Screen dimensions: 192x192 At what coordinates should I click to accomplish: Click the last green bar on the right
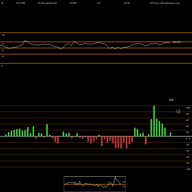[x=170, y=134]
